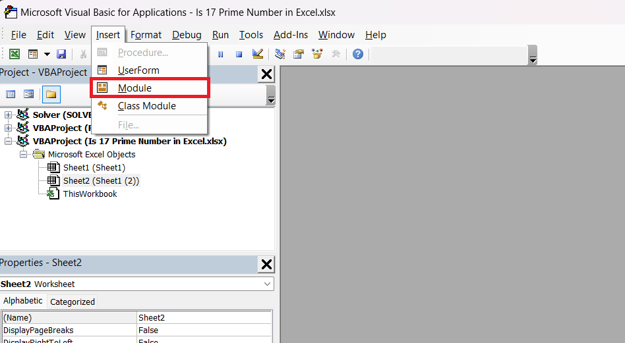Open the Add-Ins menu
The image size is (625, 343).
point(291,35)
